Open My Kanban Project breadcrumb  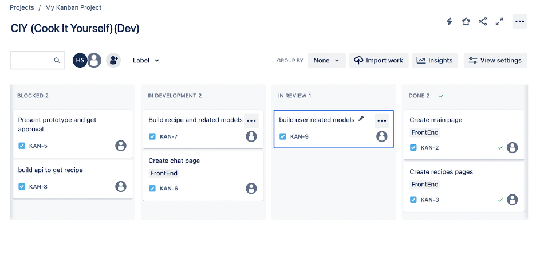pos(73,8)
